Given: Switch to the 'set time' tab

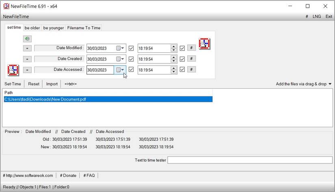Looking at the screenshot, I should 14,27.
